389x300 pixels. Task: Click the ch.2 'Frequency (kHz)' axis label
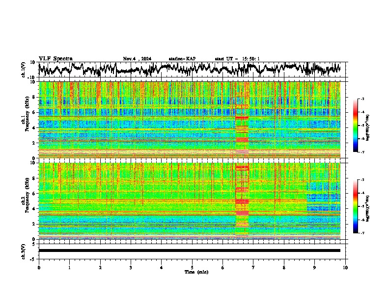click(x=27, y=195)
